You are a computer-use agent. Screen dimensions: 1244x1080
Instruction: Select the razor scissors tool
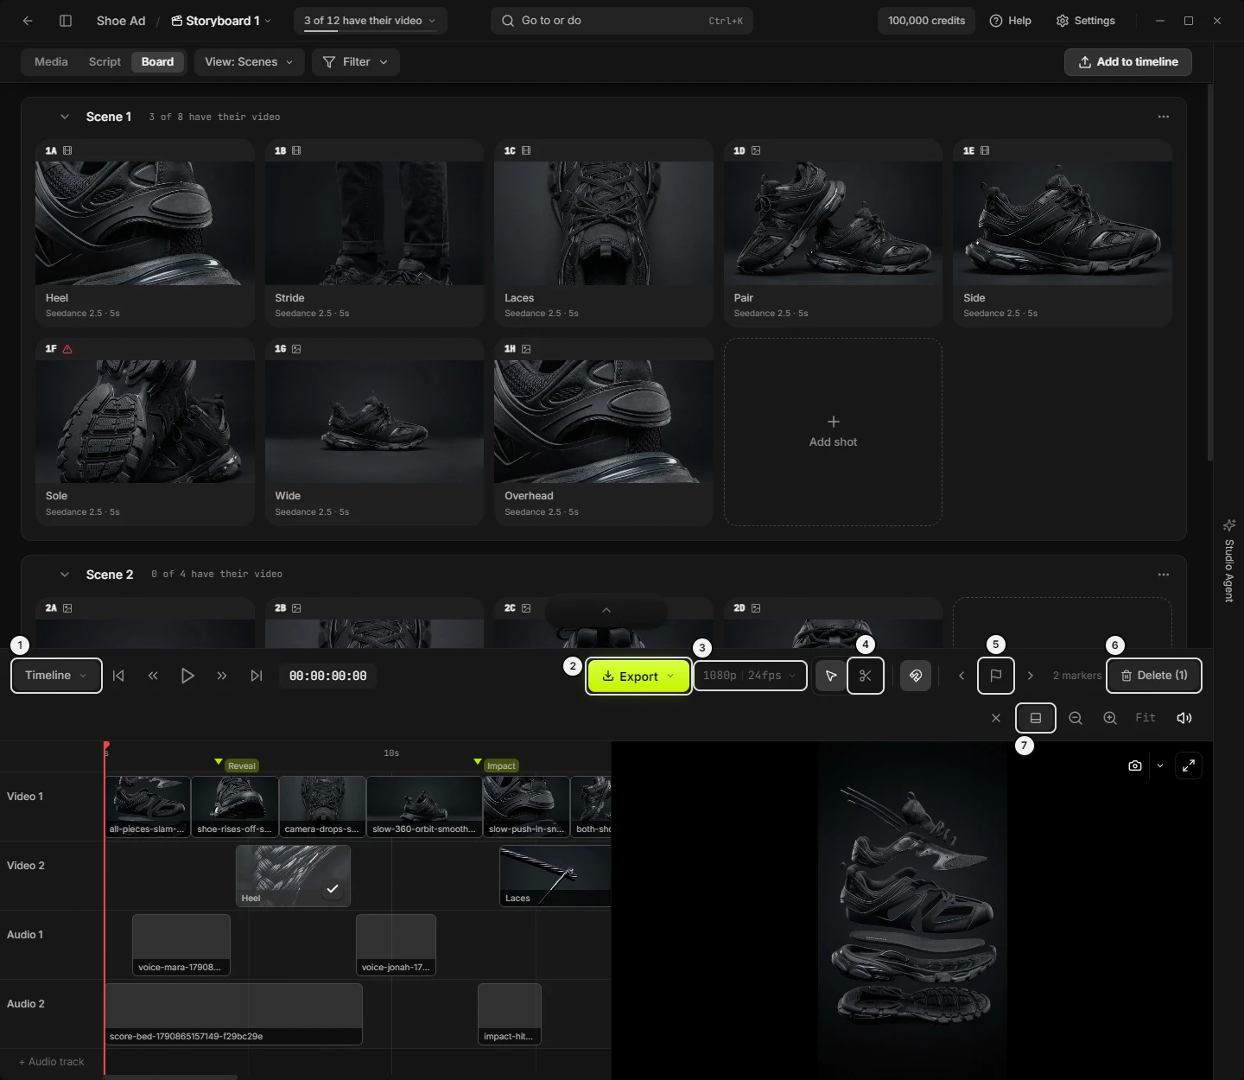[x=866, y=676]
